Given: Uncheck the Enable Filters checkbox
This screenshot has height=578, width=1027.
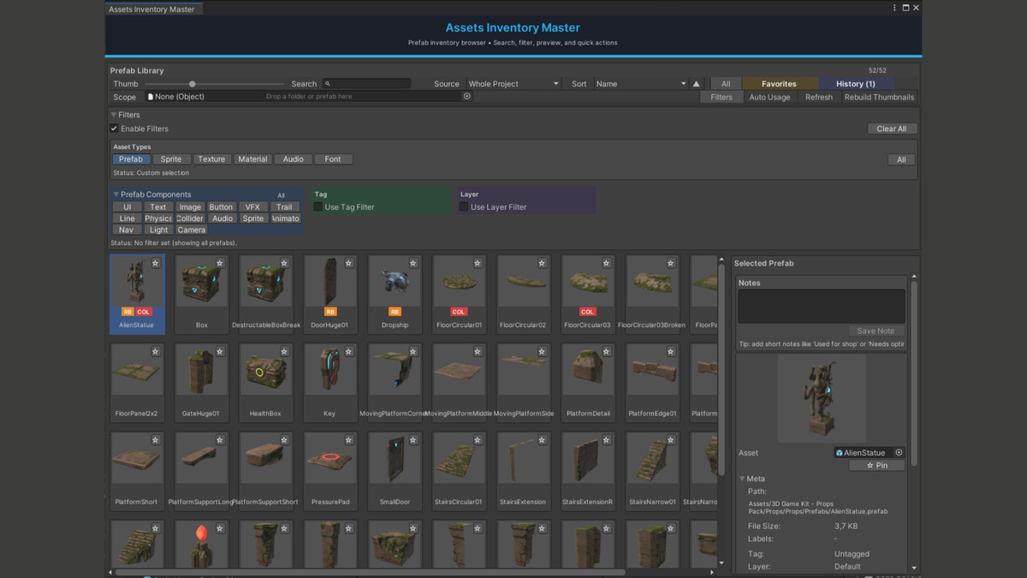Looking at the screenshot, I should point(114,128).
